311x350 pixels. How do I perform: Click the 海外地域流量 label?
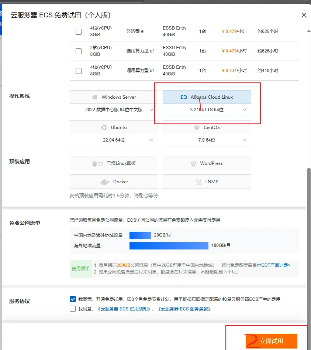[x=87, y=246]
